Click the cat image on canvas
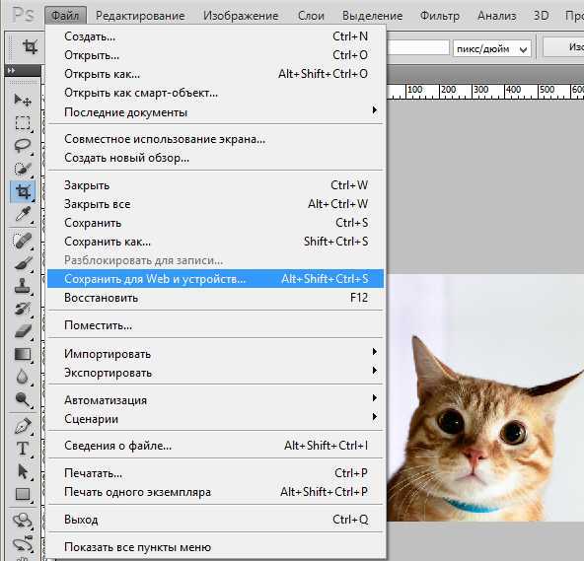 point(485,397)
